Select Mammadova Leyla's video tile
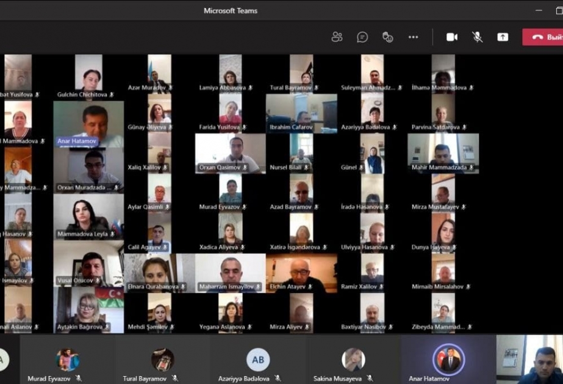Screen dimensions: 563x384 click(88, 217)
